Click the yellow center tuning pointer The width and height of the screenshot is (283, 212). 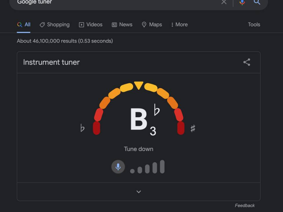tap(139, 85)
